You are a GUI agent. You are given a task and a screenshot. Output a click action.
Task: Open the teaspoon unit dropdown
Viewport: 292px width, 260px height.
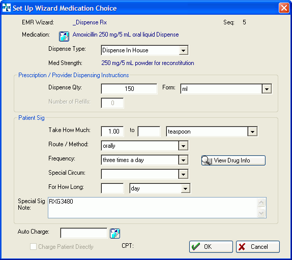tap(252, 132)
